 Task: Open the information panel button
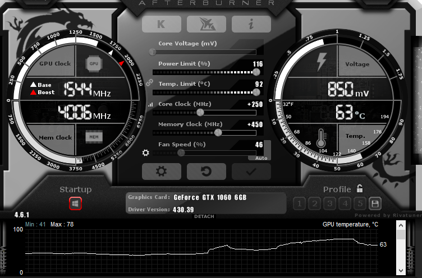251,24
